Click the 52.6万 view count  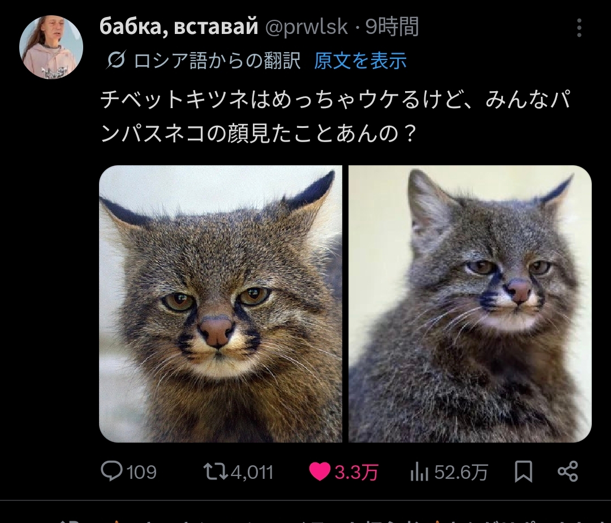(x=461, y=471)
